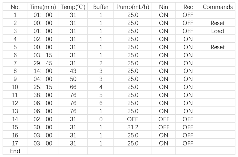The width and height of the screenshot is (238, 157).
Task: Toggle Rec OFF value in row 1
Action: [x=188, y=15]
